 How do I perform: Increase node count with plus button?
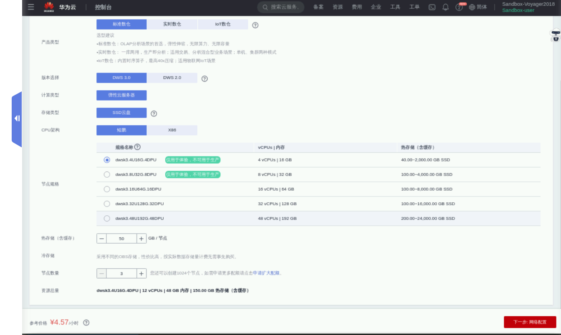[x=142, y=274]
